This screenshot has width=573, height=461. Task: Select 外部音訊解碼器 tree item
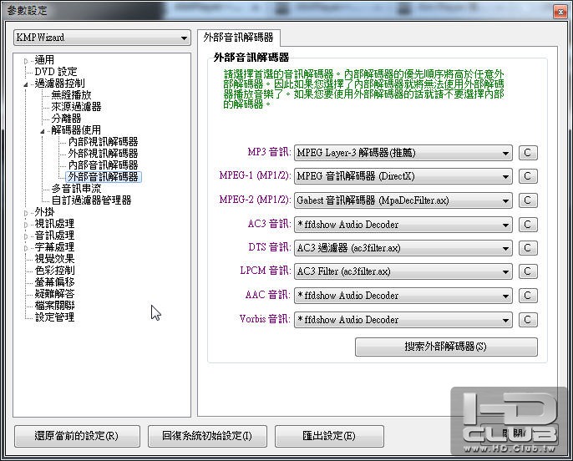tap(104, 177)
